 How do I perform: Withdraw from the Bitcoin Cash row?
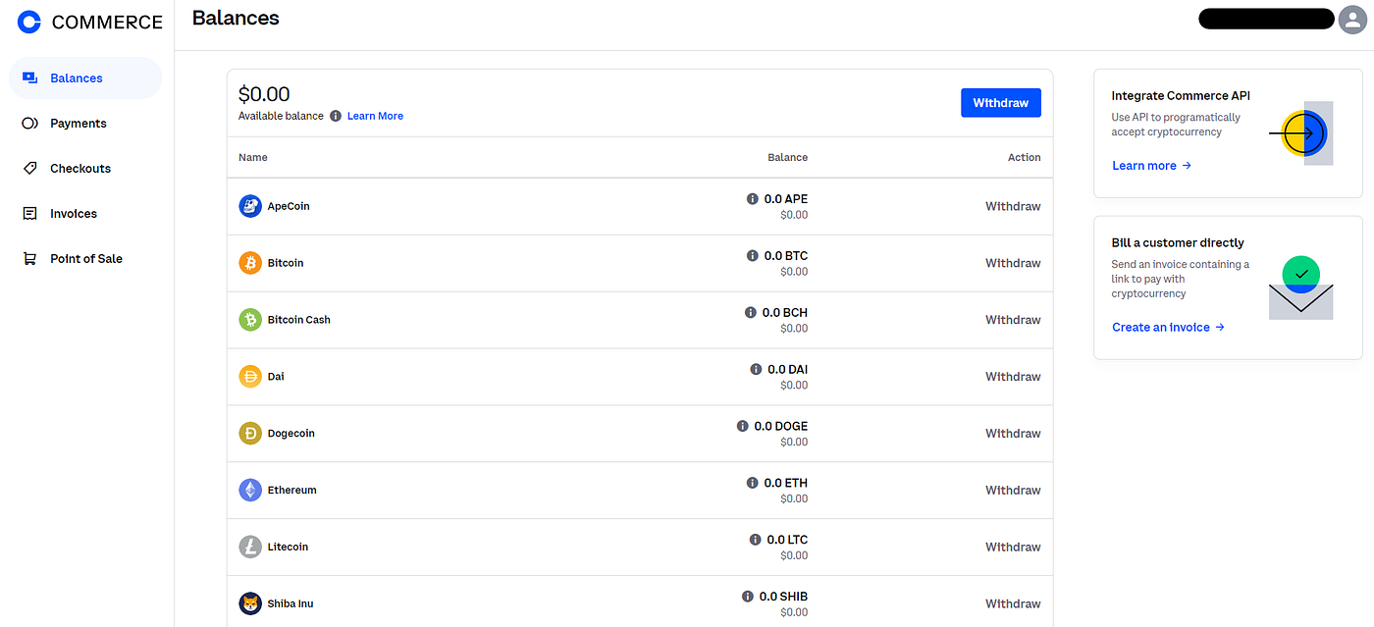pyautogui.click(x=1013, y=320)
